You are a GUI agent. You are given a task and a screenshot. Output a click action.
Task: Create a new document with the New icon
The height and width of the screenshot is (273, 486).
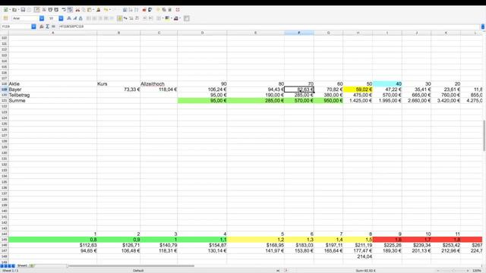tap(5, 10)
